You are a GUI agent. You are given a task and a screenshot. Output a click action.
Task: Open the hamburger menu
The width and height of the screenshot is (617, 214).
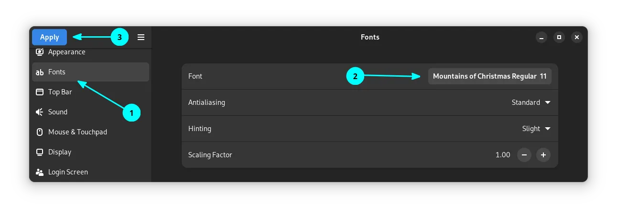pyautogui.click(x=141, y=37)
